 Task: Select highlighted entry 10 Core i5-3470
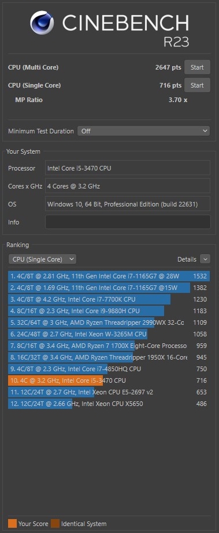(109, 380)
